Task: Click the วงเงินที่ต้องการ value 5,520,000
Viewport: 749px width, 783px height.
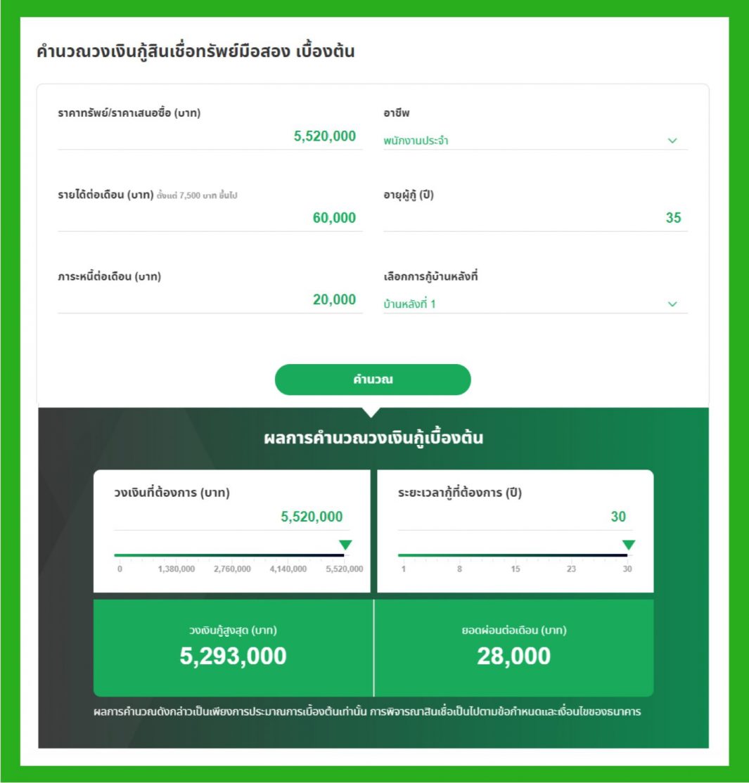Action: coord(312,517)
